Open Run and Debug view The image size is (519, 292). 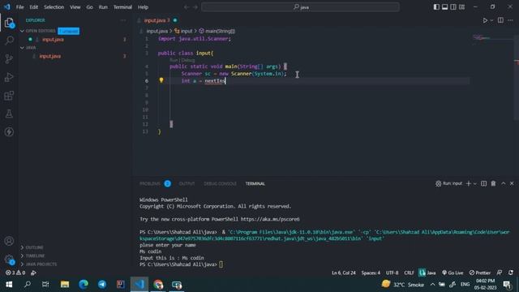[9, 77]
